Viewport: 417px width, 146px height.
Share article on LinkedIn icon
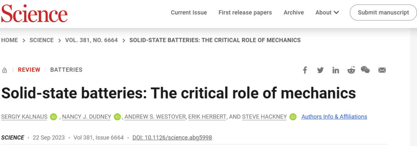pos(336,70)
